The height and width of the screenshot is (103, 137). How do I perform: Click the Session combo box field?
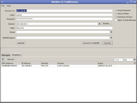click(x=57, y=24)
